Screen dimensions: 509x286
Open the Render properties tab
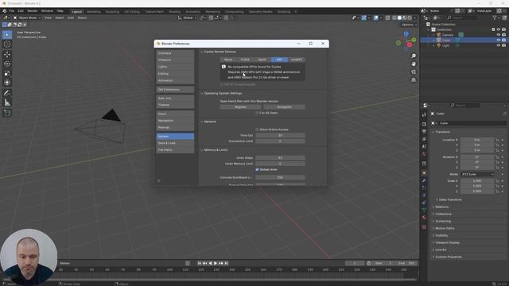click(424, 124)
